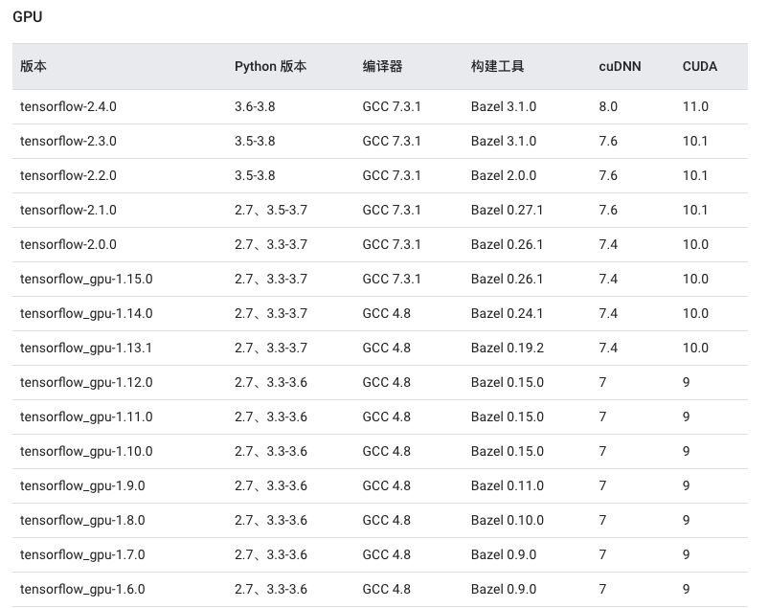Click the tensorflow_gpu-1.6.0 cell

coord(82,590)
